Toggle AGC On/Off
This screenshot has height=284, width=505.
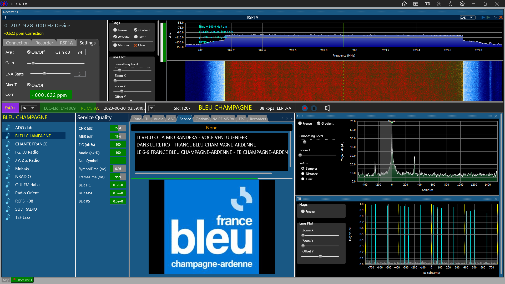29,52
